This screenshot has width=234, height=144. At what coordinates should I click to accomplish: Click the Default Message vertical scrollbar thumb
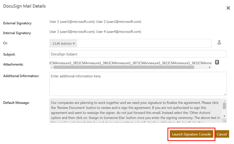pos(224,106)
